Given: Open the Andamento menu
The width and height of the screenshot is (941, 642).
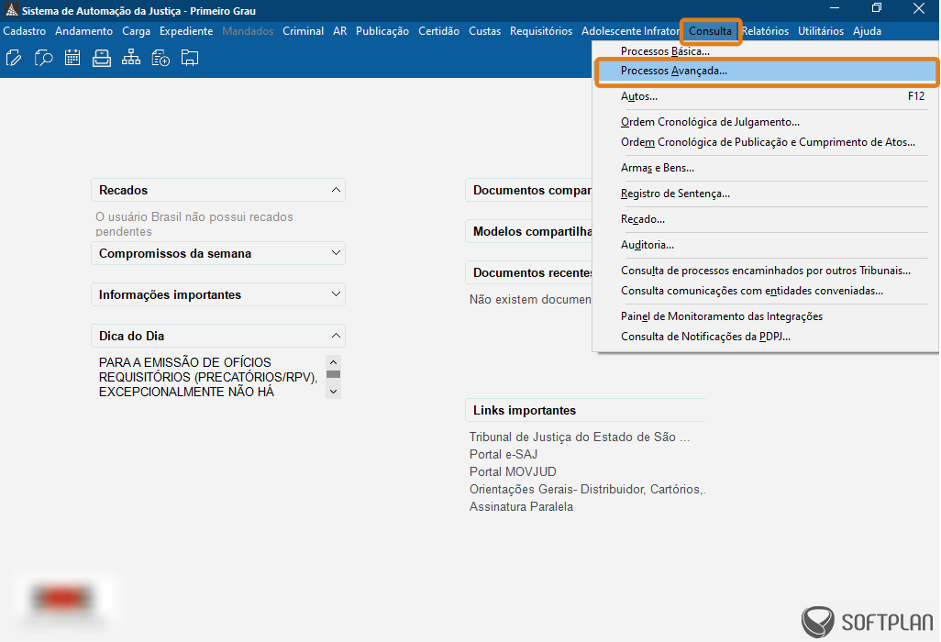Looking at the screenshot, I should tap(84, 31).
